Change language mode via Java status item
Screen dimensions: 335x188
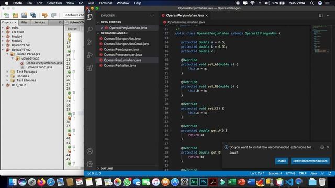[314, 173]
